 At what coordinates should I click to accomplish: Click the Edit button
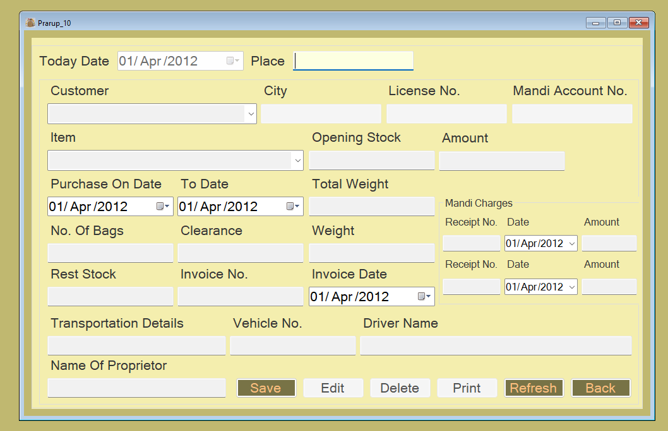[x=333, y=388]
